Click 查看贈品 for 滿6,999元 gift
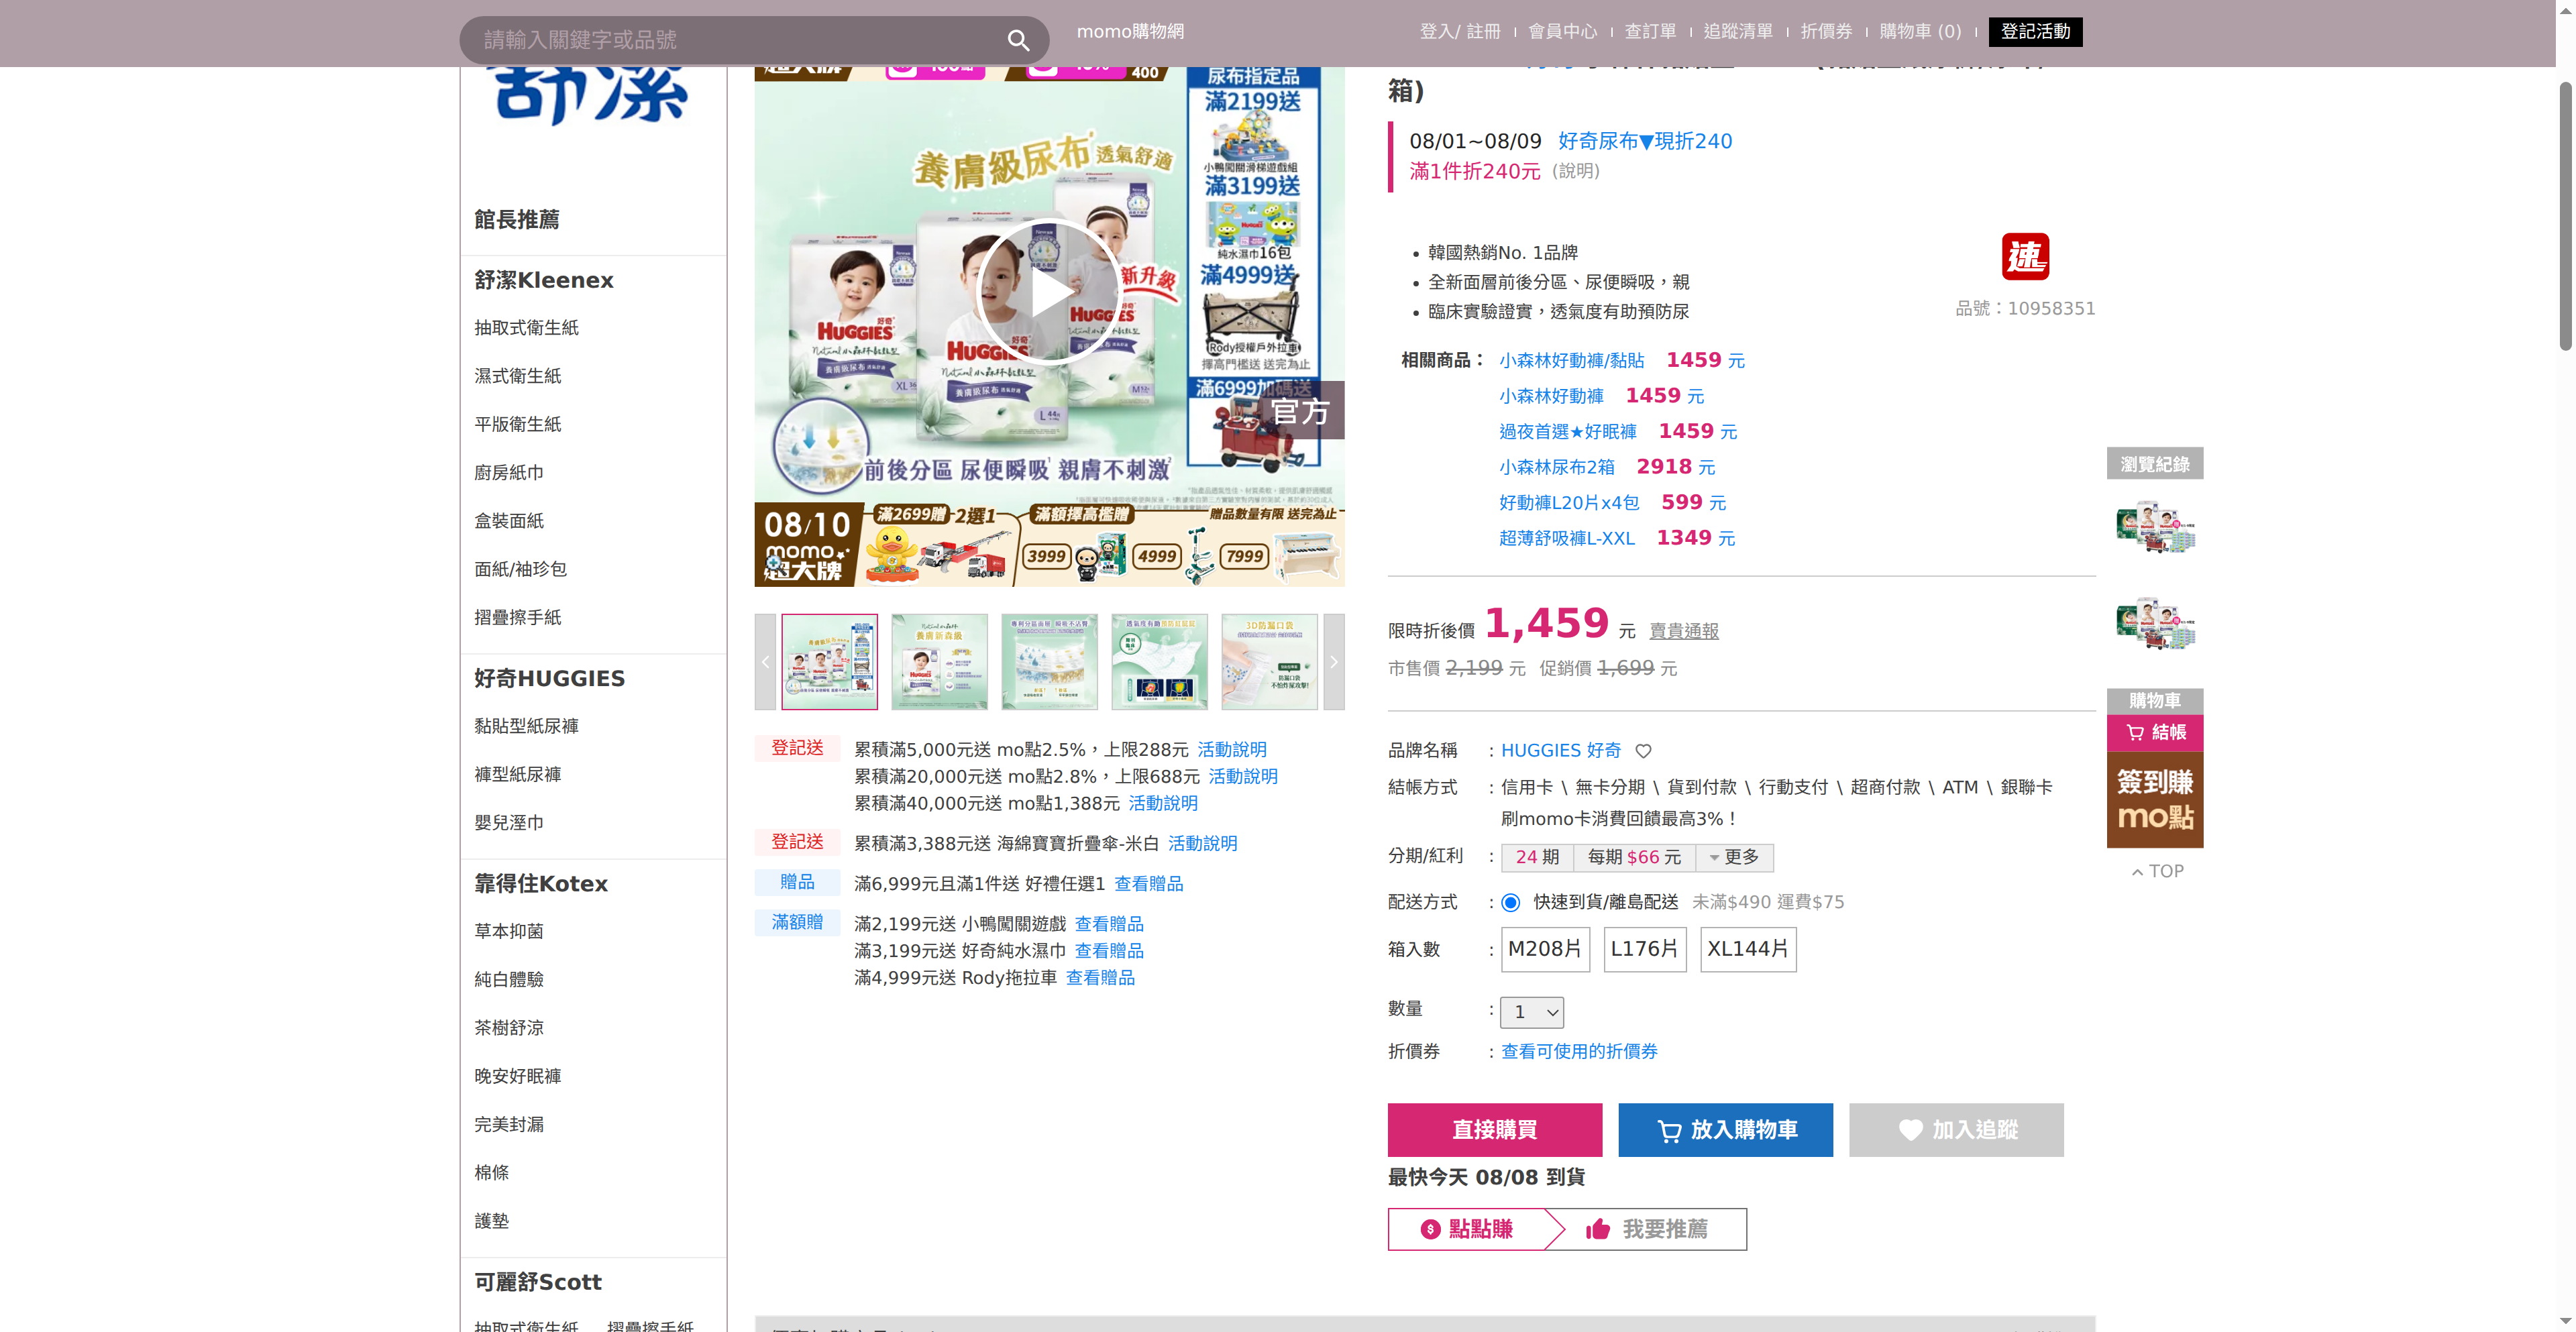The height and width of the screenshot is (1332, 2576). pos(1148,884)
